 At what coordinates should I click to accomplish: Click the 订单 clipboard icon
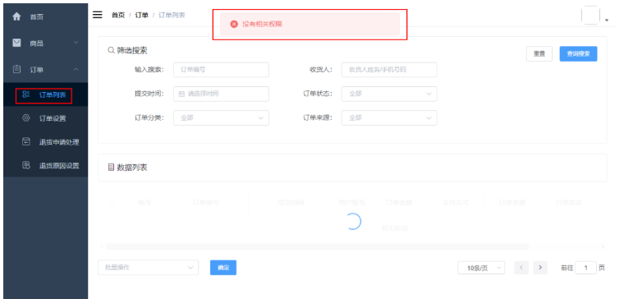16,69
